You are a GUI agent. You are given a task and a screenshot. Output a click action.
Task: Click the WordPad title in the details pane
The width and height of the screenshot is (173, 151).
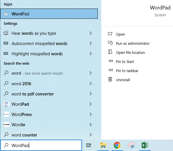point(160,8)
